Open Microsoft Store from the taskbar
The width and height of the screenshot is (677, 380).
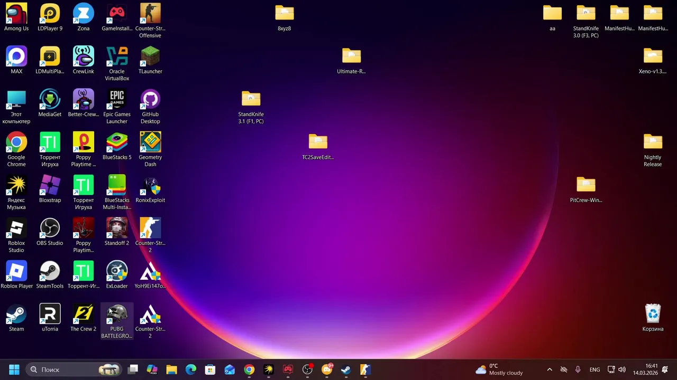coord(211,369)
